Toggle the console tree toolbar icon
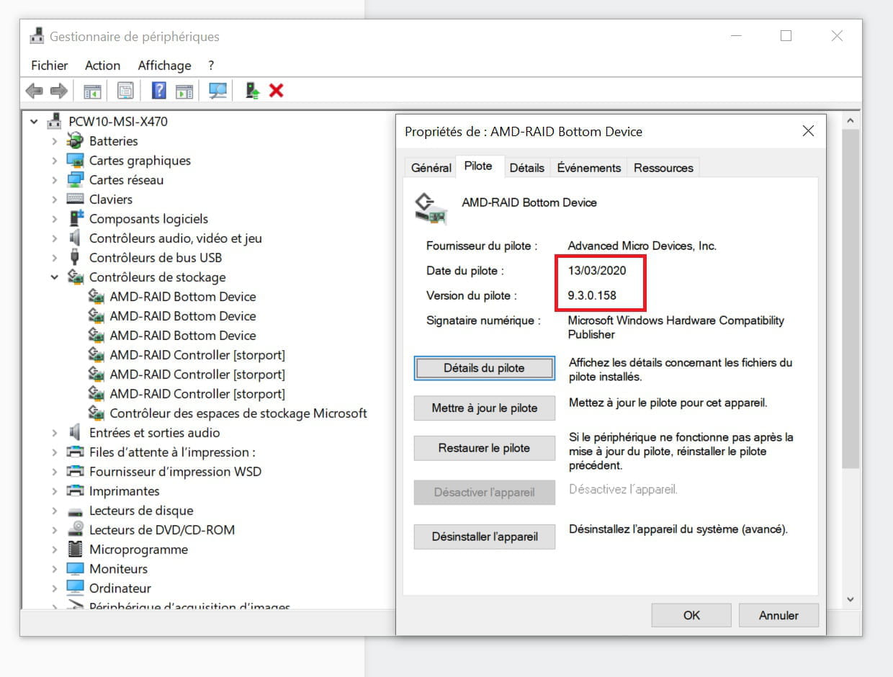The image size is (893, 677). (91, 91)
